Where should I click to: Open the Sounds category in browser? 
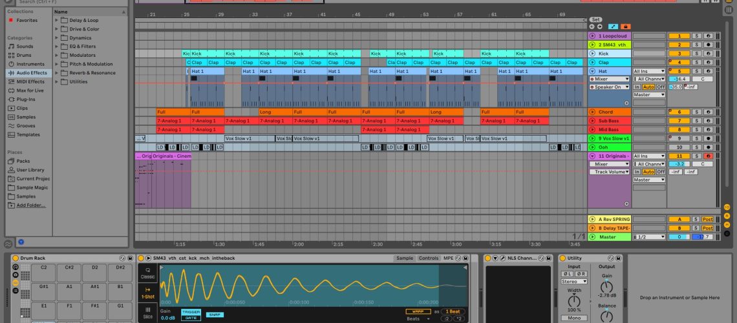25,47
